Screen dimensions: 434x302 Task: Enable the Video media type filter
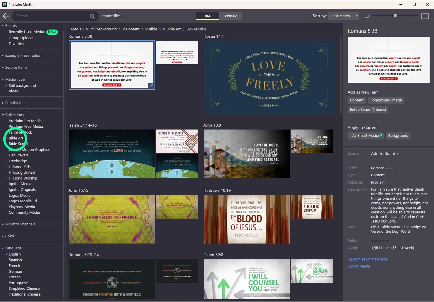(13, 91)
